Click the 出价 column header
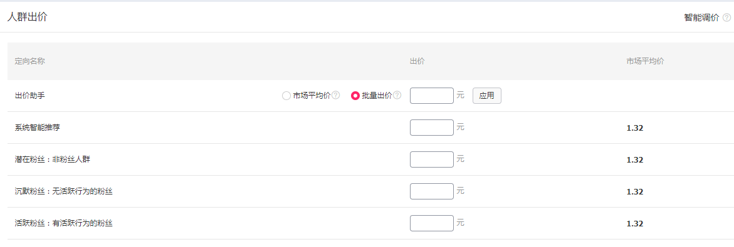734x247 pixels. [417, 61]
